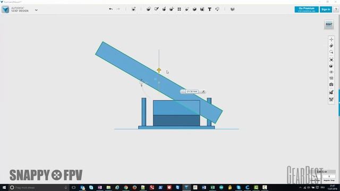Image resolution: width=340 pixels, height=191 pixels.
Task: Click the Go Premium button
Action: coord(307,10)
